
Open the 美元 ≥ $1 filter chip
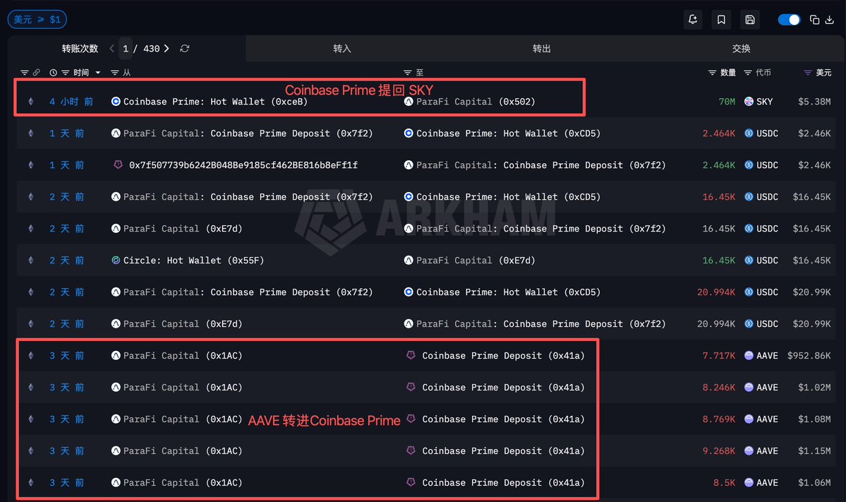(x=37, y=20)
